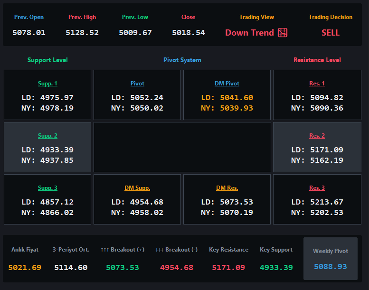Click the Prev. Open label
Image resolution: width=369 pixels, height=290 pixels.
coord(29,17)
